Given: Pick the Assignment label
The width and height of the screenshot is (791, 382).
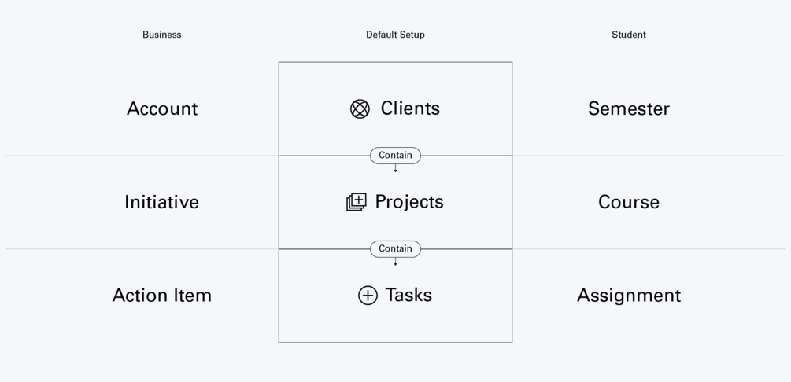Looking at the screenshot, I should tap(629, 296).
